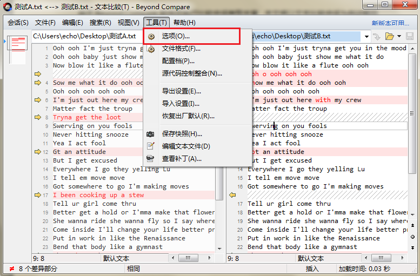Click the camera icon for 保存快照(H)
This screenshot has width=420, height=276.
151,133
